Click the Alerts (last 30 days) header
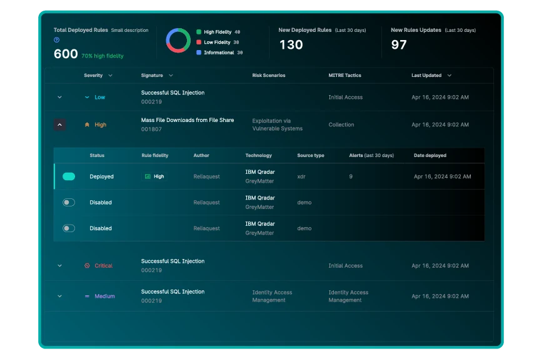Viewport: 539px width, 356px height. tap(371, 155)
